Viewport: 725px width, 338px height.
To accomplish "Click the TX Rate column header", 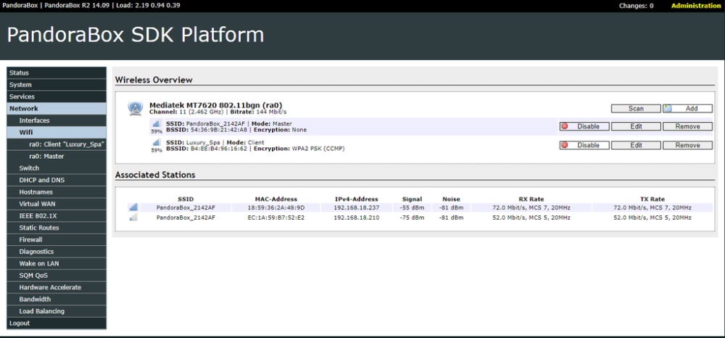I will [652, 199].
